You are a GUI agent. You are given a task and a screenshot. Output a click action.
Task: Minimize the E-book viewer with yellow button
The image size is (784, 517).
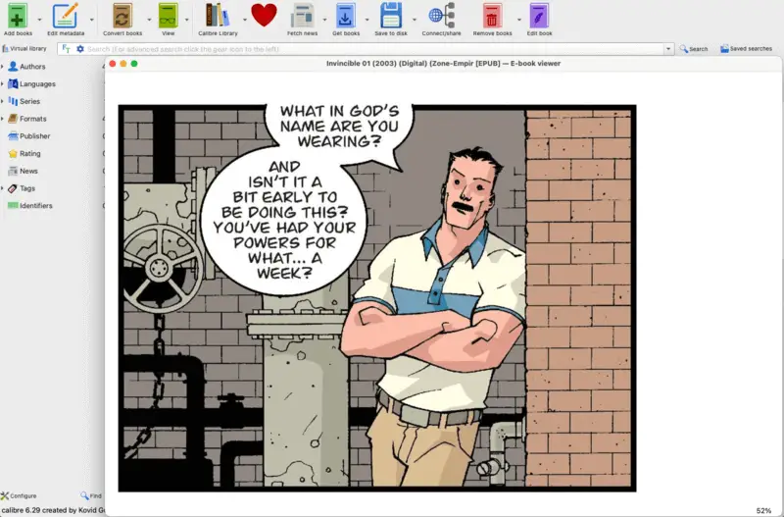[x=123, y=64]
